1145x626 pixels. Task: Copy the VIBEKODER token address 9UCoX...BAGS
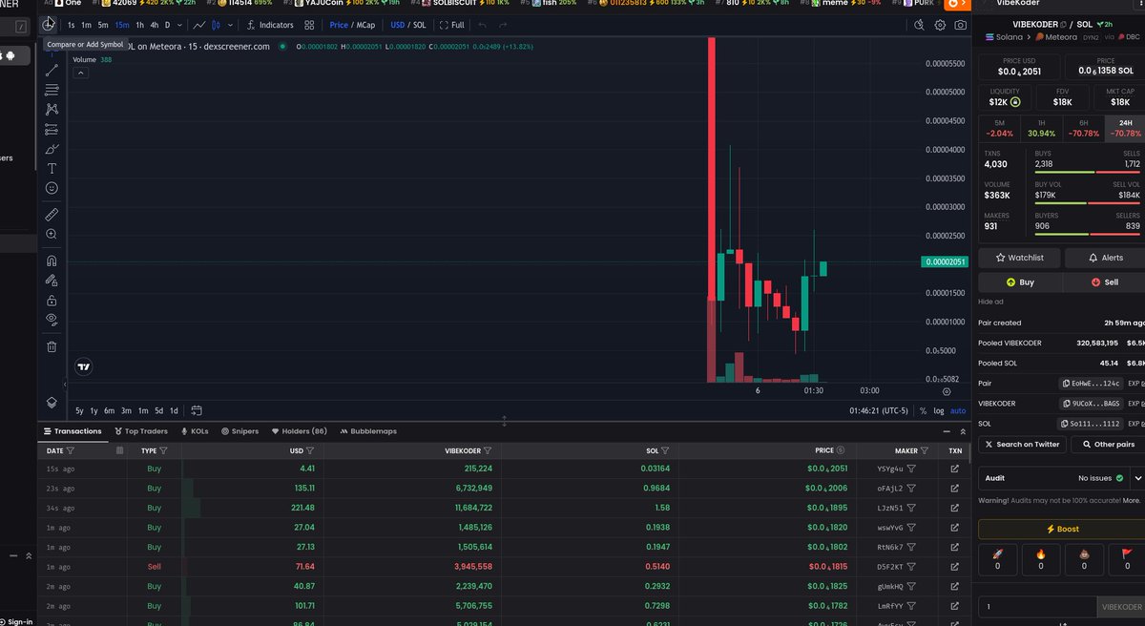(1089, 404)
